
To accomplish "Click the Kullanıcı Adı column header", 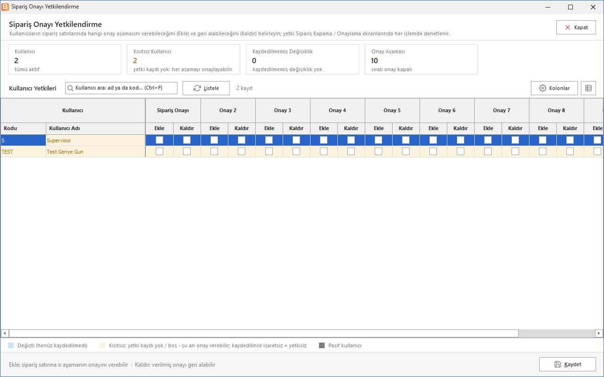I will (95, 128).
